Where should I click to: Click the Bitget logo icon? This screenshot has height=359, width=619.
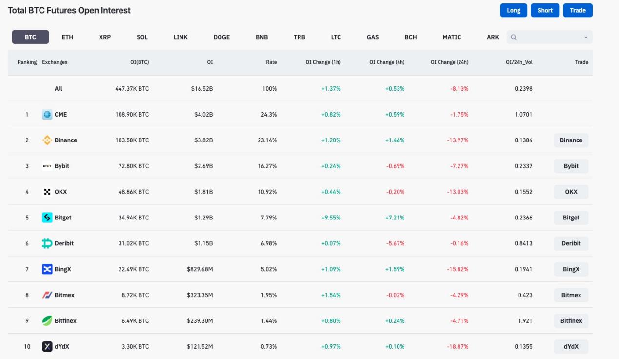(47, 218)
